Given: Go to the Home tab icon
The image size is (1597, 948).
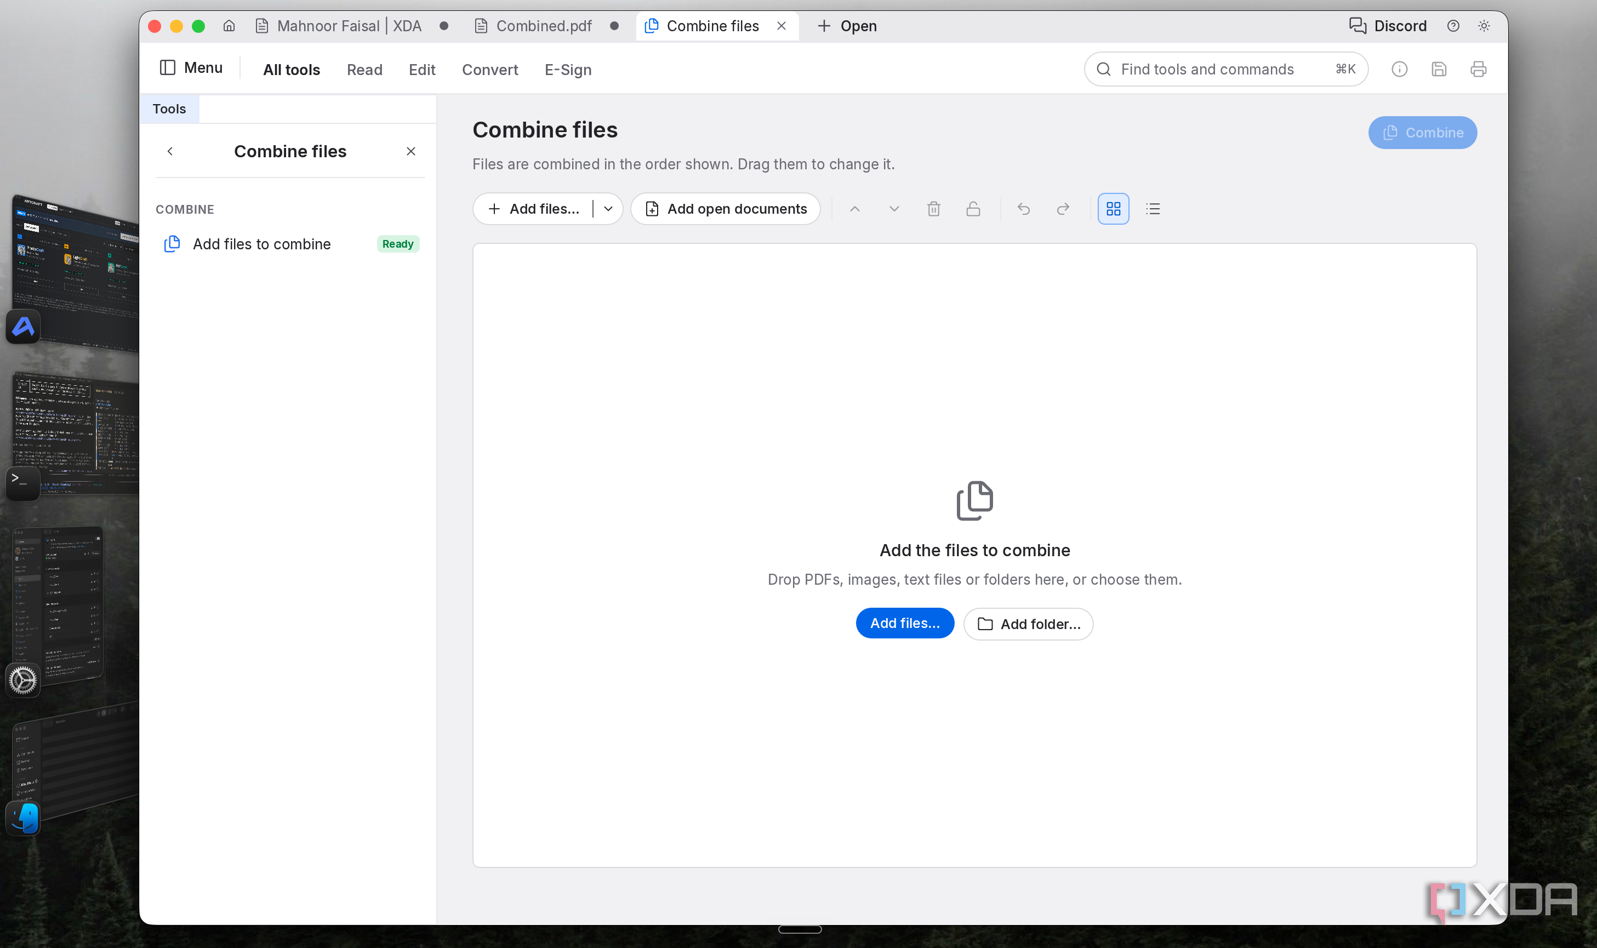Looking at the screenshot, I should (x=229, y=26).
